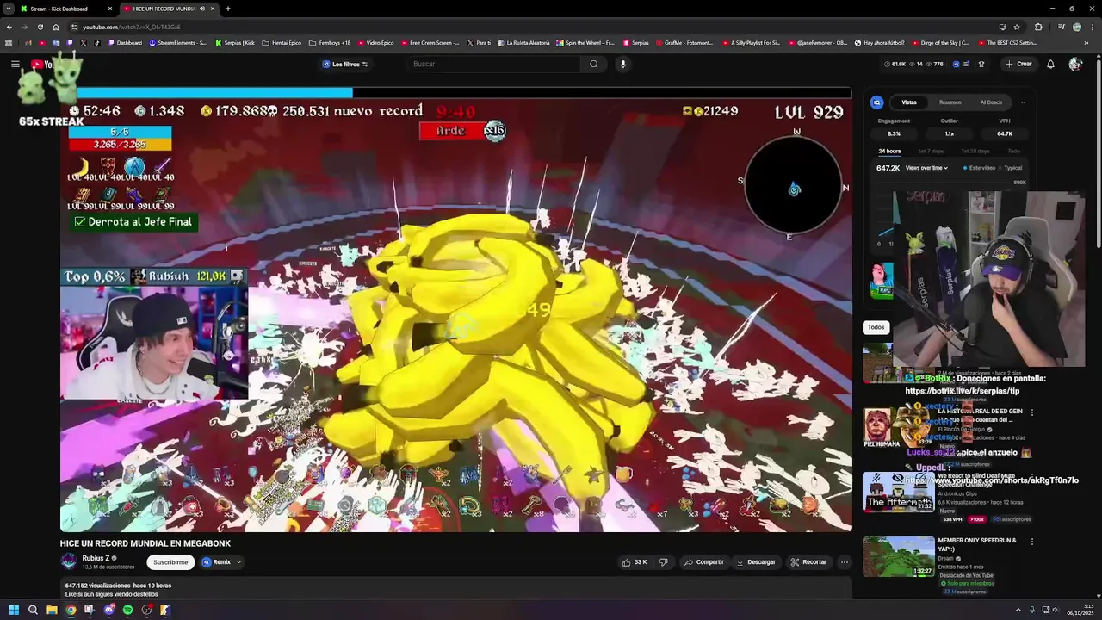
Task: Open Spotify from the taskbar
Action: 127,610
